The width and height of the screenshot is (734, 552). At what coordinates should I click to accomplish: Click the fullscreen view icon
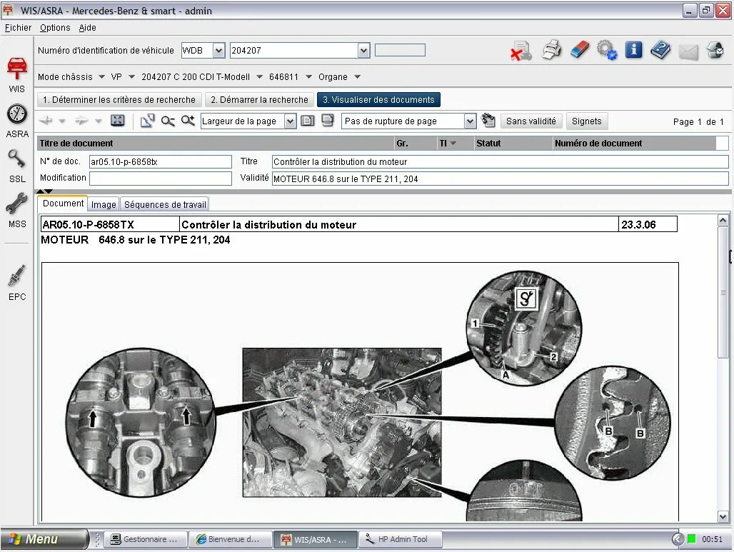[118, 121]
